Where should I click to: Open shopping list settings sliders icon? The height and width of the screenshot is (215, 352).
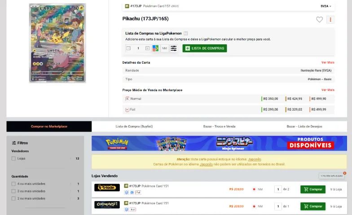tap(173, 48)
